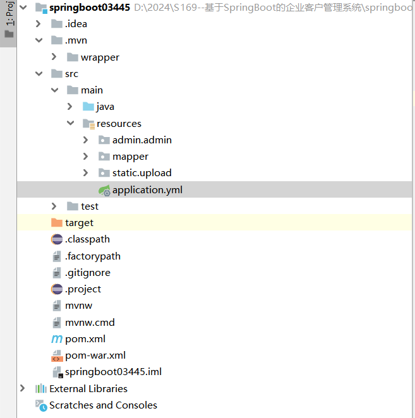
Task: Select the springboot03445 project root
Action: pyautogui.click(x=90, y=8)
